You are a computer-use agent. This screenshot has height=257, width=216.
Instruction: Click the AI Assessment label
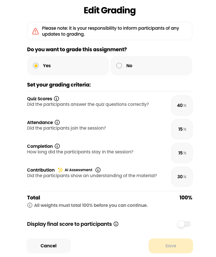pos(79,170)
